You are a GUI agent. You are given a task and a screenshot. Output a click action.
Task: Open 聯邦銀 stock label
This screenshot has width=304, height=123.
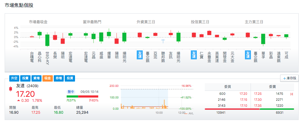tap(163, 57)
